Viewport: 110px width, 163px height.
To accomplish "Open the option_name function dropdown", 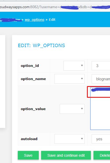I will pos(69,79).
